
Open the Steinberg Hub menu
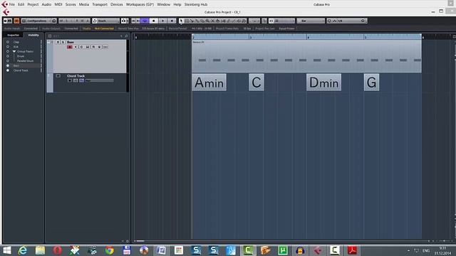point(196,4)
